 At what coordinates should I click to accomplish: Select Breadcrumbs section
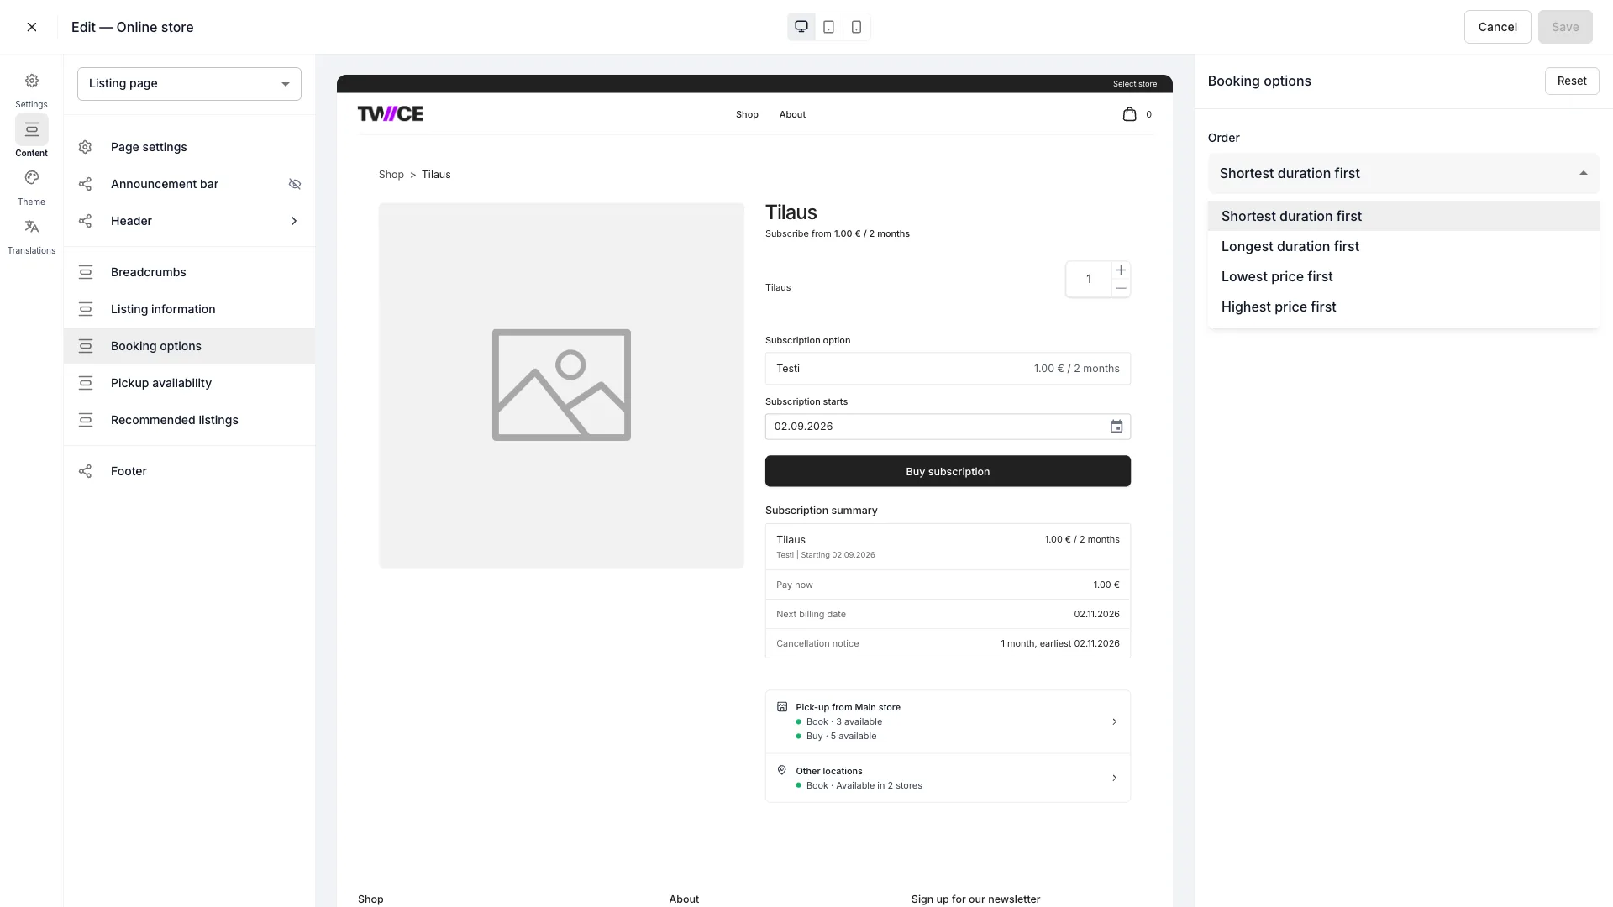point(189,272)
